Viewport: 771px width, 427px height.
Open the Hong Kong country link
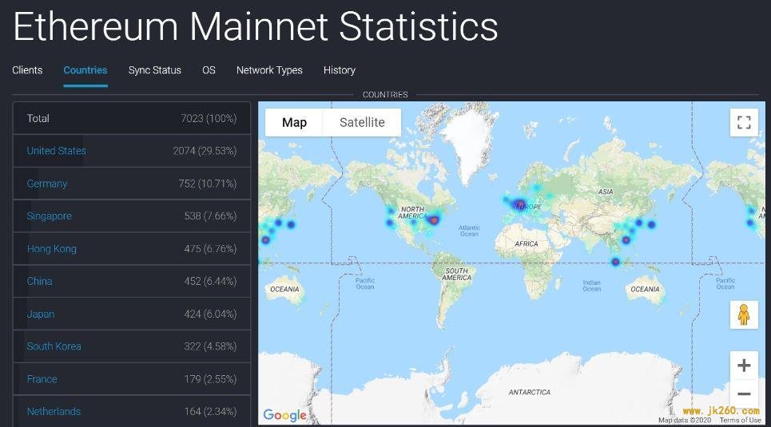coord(51,249)
